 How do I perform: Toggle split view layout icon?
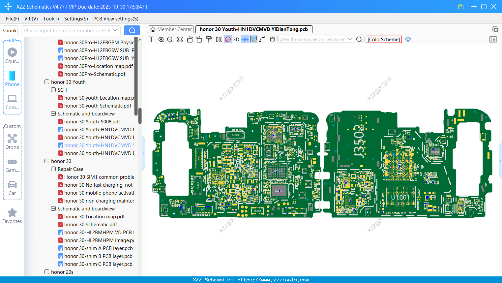click(x=151, y=39)
